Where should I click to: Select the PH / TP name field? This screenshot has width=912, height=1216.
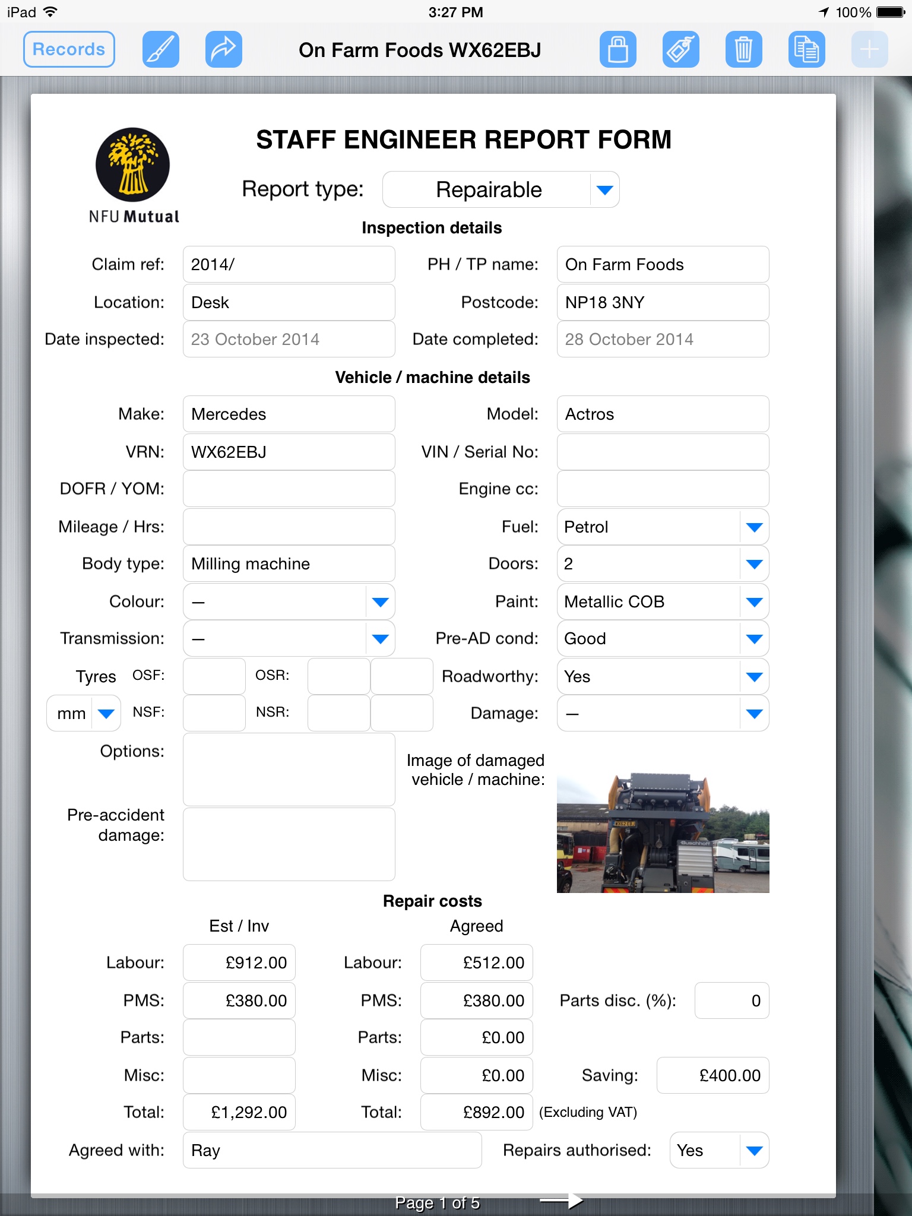(663, 264)
